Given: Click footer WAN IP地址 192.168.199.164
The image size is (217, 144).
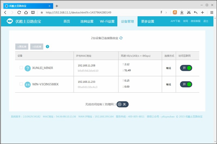Looking at the screenshot, I should (x=96, y=116).
